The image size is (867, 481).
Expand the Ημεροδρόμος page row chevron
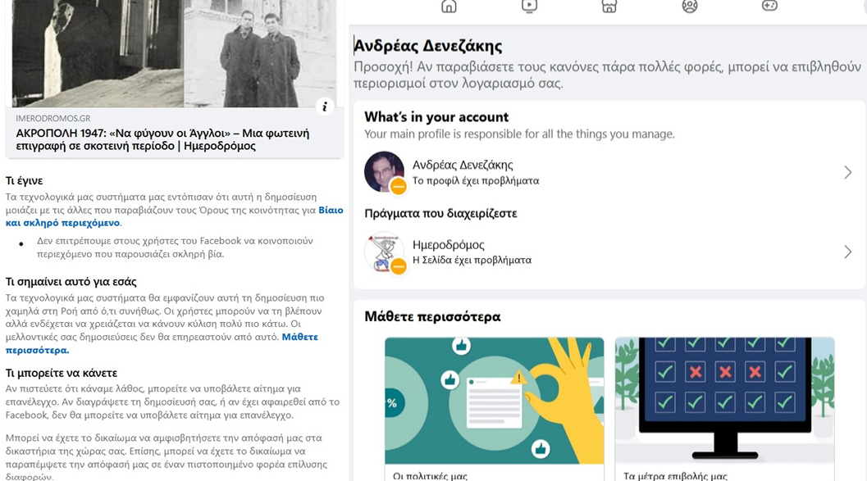(x=847, y=252)
